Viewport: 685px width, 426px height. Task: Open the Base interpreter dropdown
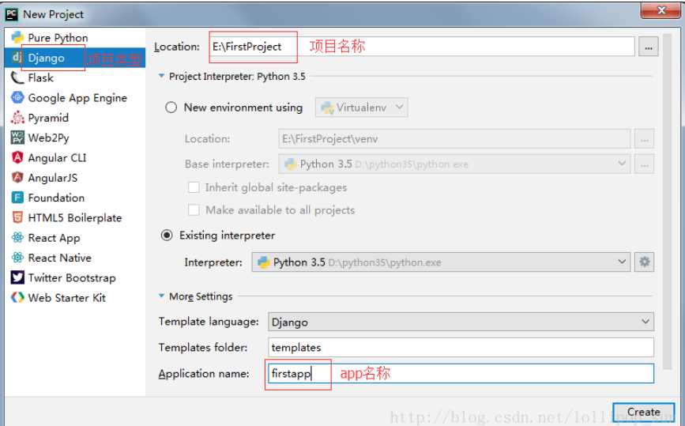[454, 164]
